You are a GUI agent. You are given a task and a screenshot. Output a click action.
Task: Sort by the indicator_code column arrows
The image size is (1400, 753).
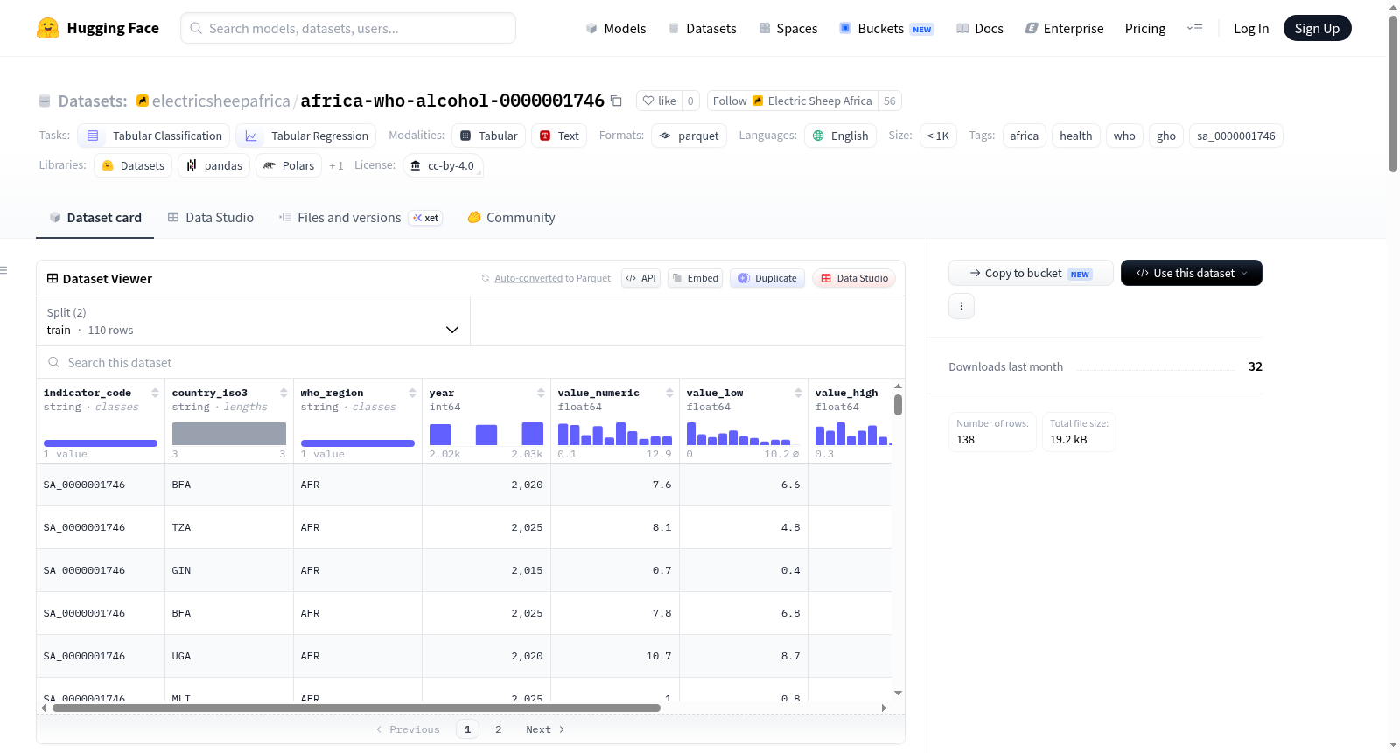155,393
